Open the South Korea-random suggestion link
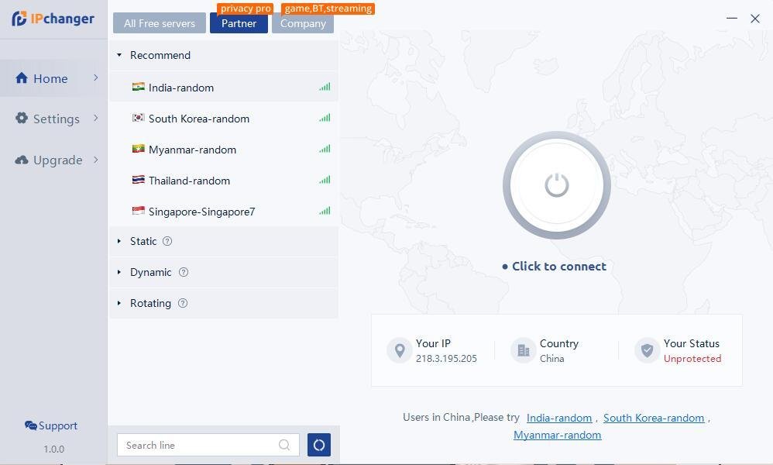Viewport: 773px width, 465px height. (x=654, y=418)
